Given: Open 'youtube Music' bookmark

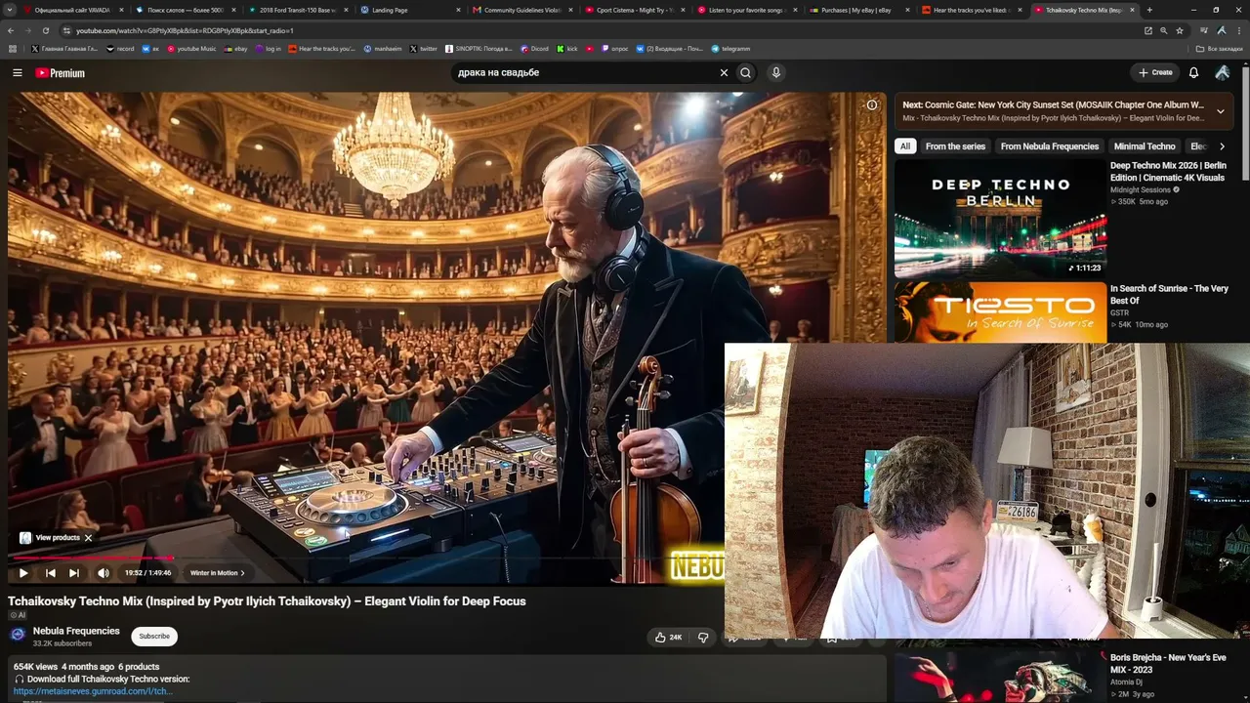Looking at the screenshot, I should point(191,49).
